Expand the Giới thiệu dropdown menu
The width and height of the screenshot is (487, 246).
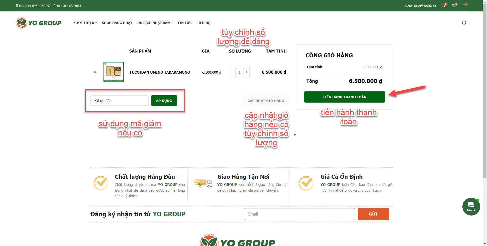[x=85, y=23]
